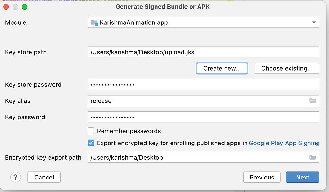Go back using the Previous button

pos(262,177)
